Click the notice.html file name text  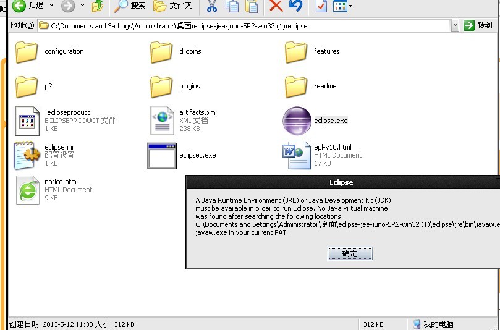(x=61, y=182)
